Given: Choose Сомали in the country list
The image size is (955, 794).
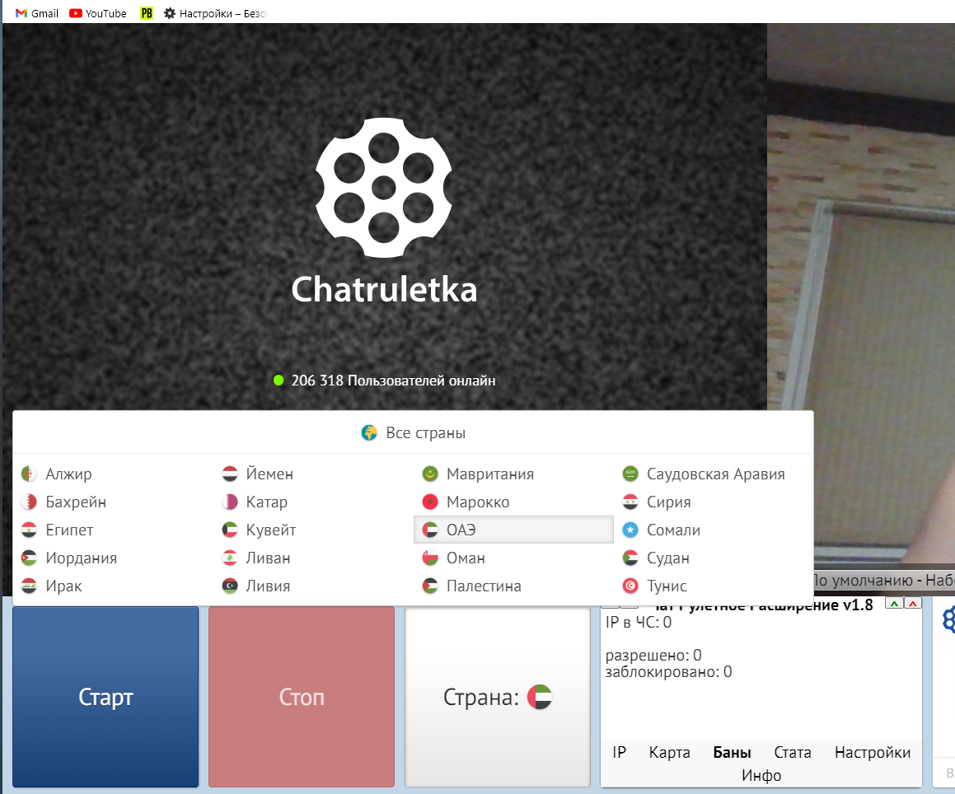Looking at the screenshot, I should pyautogui.click(x=714, y=530).
